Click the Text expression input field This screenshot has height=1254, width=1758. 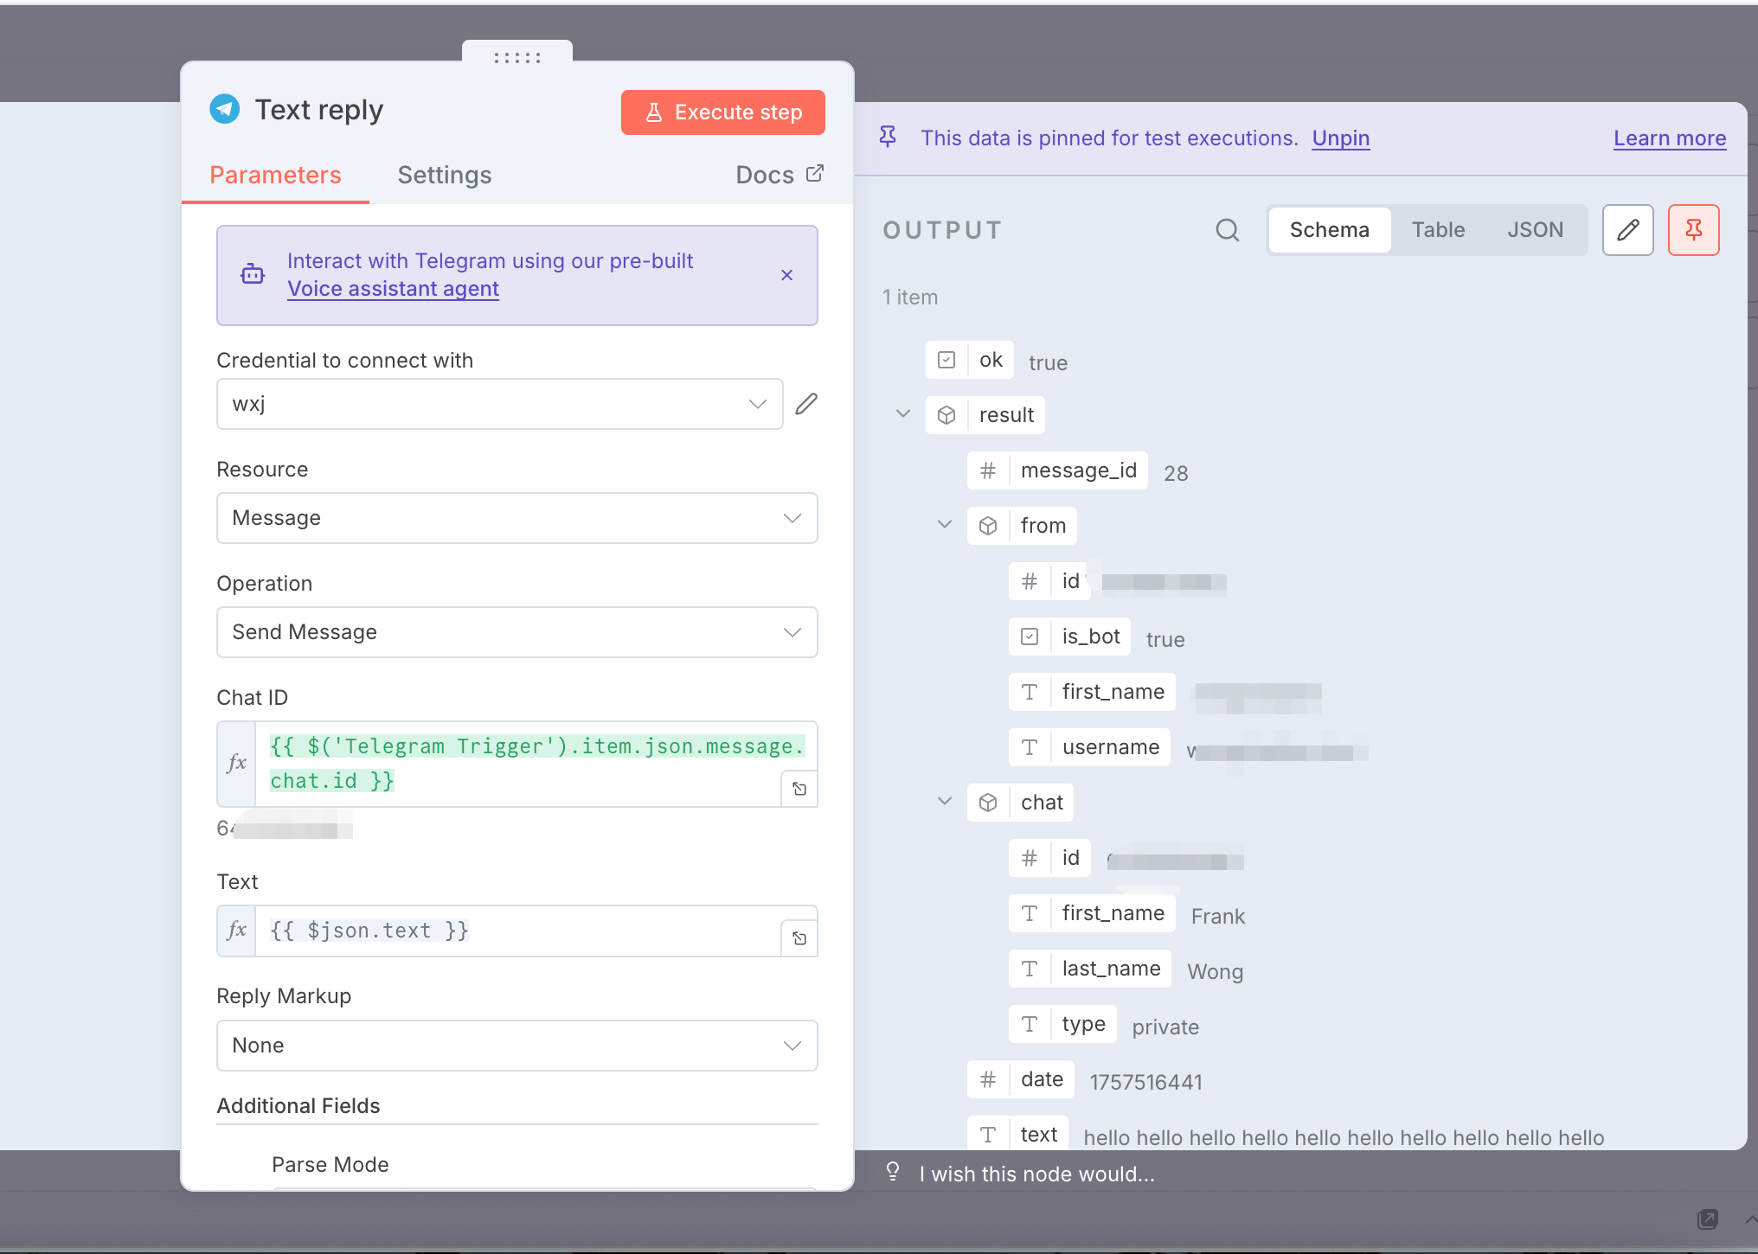coord(519,931)
